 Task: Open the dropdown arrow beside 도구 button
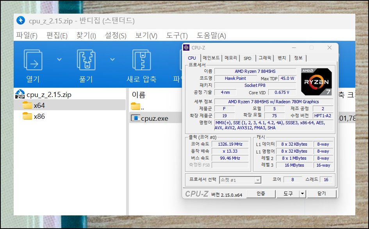coord(302,194)
